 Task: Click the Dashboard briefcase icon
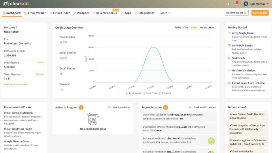pyautogui.click(x=4, y=13)
